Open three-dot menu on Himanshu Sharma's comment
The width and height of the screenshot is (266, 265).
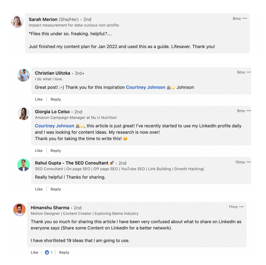241,207
